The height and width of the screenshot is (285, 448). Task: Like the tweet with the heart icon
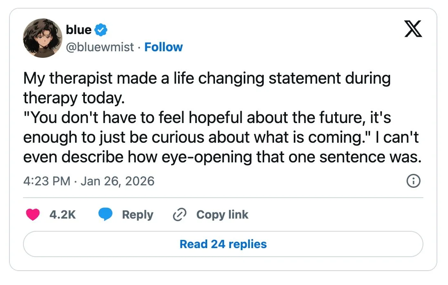pyautogui.click(x=33, y=214)
